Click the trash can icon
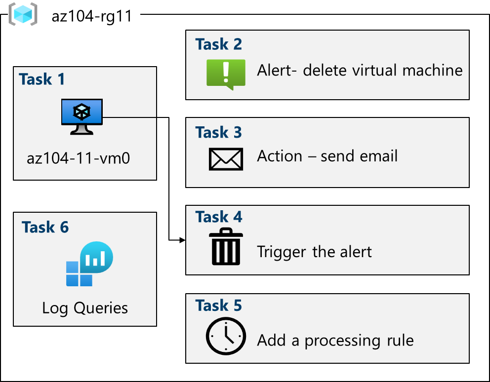 tap(226, 246)
